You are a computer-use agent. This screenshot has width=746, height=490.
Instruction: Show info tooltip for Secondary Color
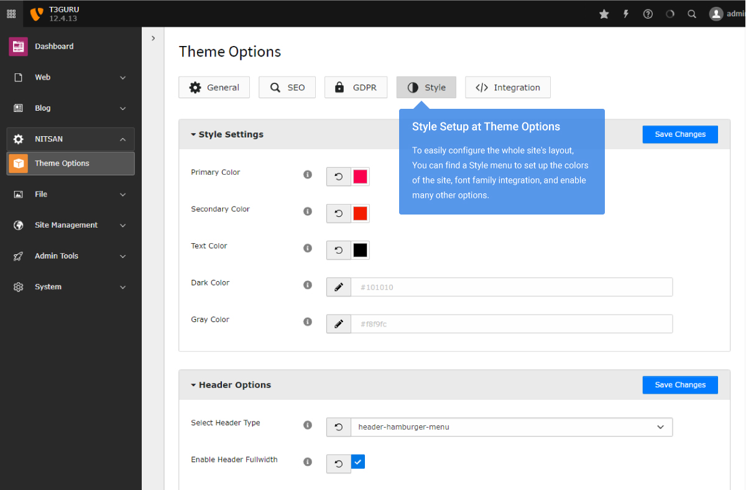307,211
